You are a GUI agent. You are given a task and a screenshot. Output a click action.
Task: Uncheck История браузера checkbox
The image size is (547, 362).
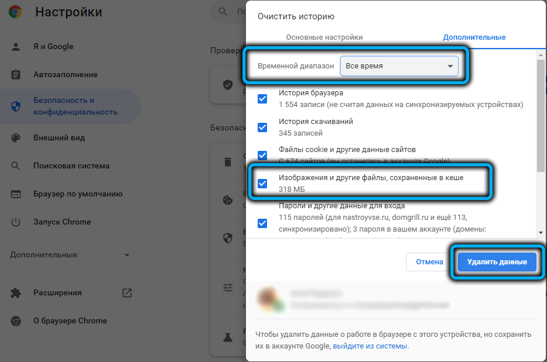click(262, 99)
